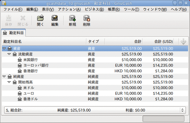Select the ヨーロッパ銀行 account name

pos(36,65)
